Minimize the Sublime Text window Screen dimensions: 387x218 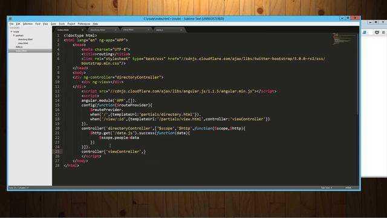342,18
